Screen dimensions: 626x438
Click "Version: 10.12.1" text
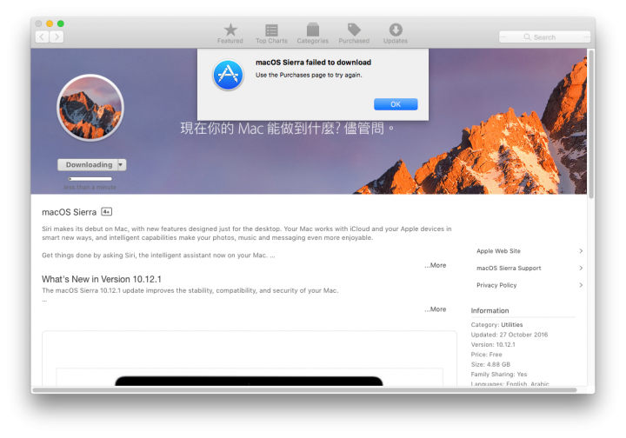point(493,345)
